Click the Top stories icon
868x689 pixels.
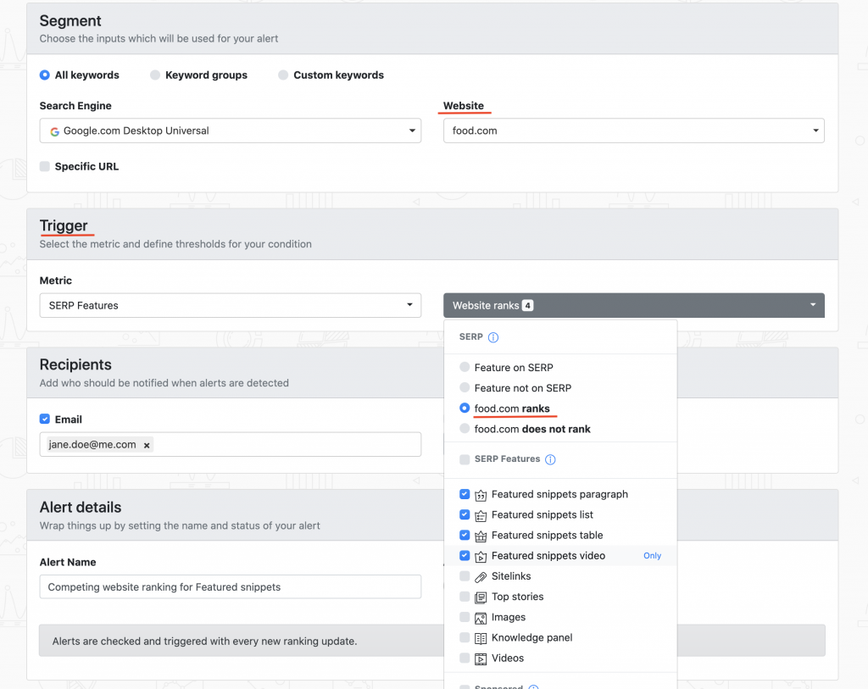click(481, 597)
